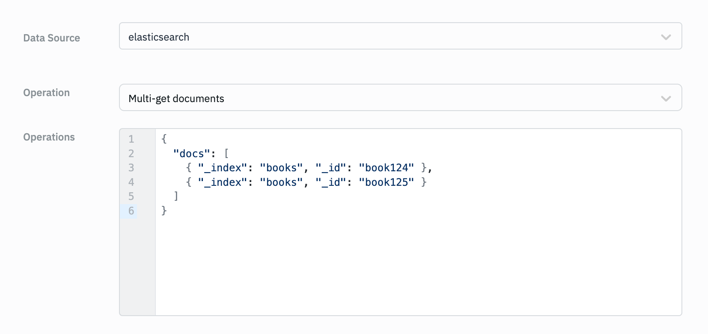Click the closing curly brace on line 6
The height and width of the screenshot is (334, 708).
164,211
